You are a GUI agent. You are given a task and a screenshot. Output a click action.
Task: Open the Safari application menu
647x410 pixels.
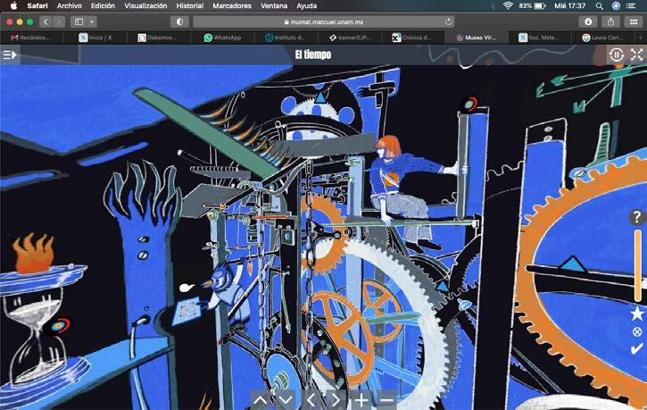point(37,5)
